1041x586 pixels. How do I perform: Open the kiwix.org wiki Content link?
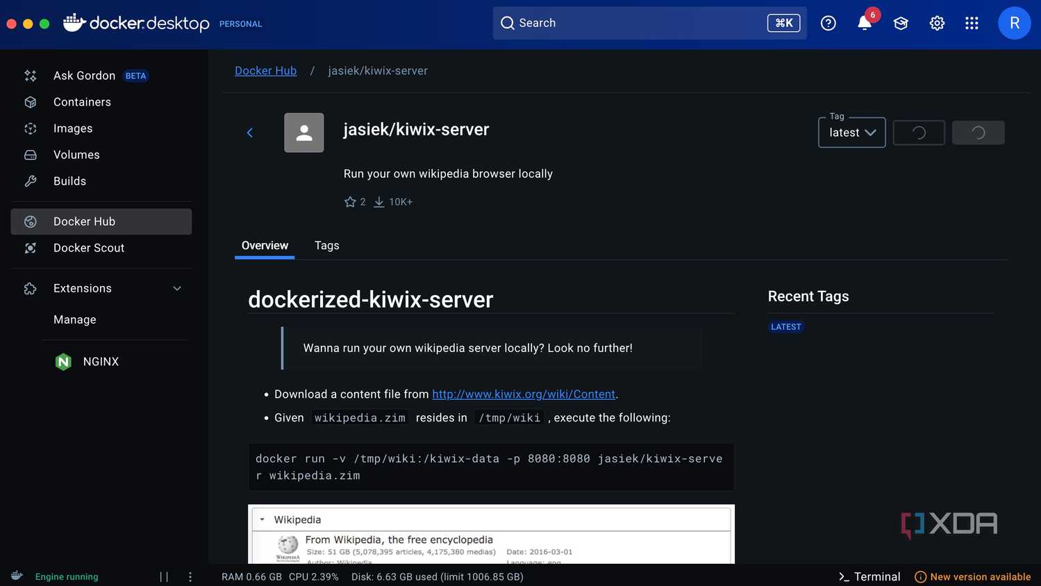coord(524,394)
